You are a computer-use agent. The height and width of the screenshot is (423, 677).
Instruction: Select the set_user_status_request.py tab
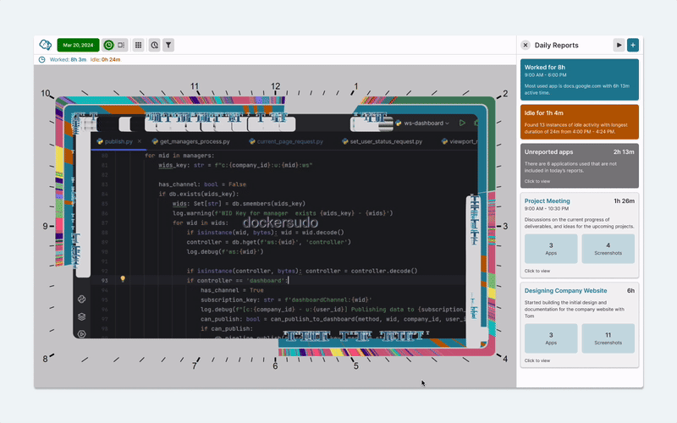(x=383, y=141)
